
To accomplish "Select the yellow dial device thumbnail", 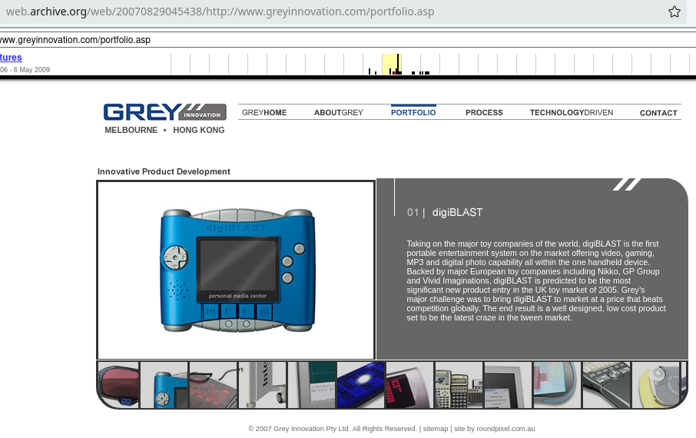I will [655, 385].
